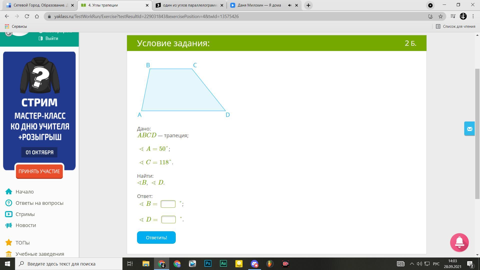This screenshot has height=270, width=480.
Task: Mute the Даня Милохин tab audio
Action: click(x=289, y=5)
